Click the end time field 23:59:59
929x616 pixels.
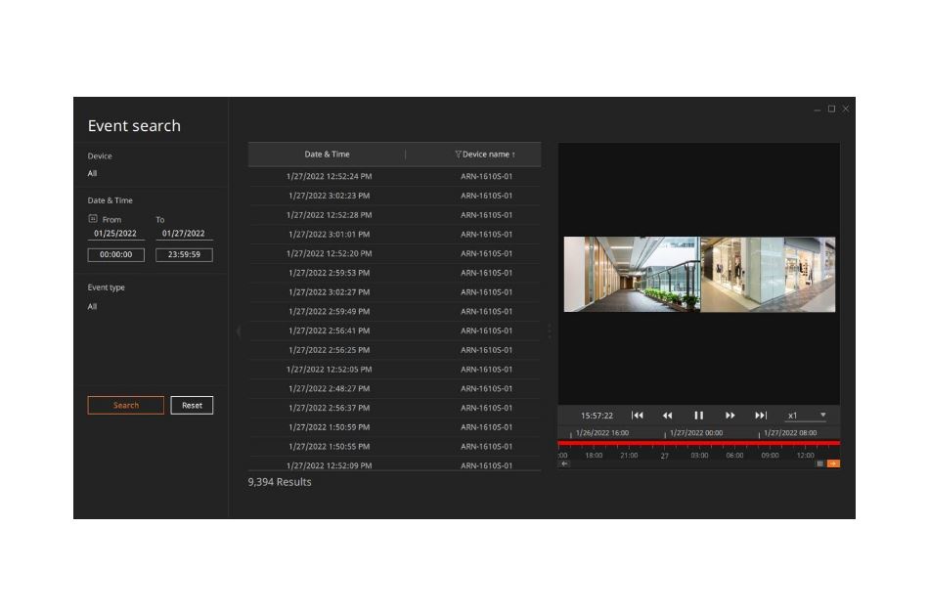coord(184,254)
